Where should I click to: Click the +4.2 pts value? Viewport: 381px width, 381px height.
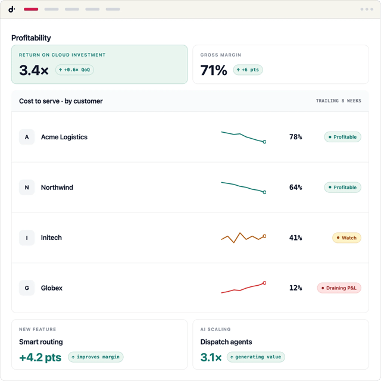tap(40, 357)
